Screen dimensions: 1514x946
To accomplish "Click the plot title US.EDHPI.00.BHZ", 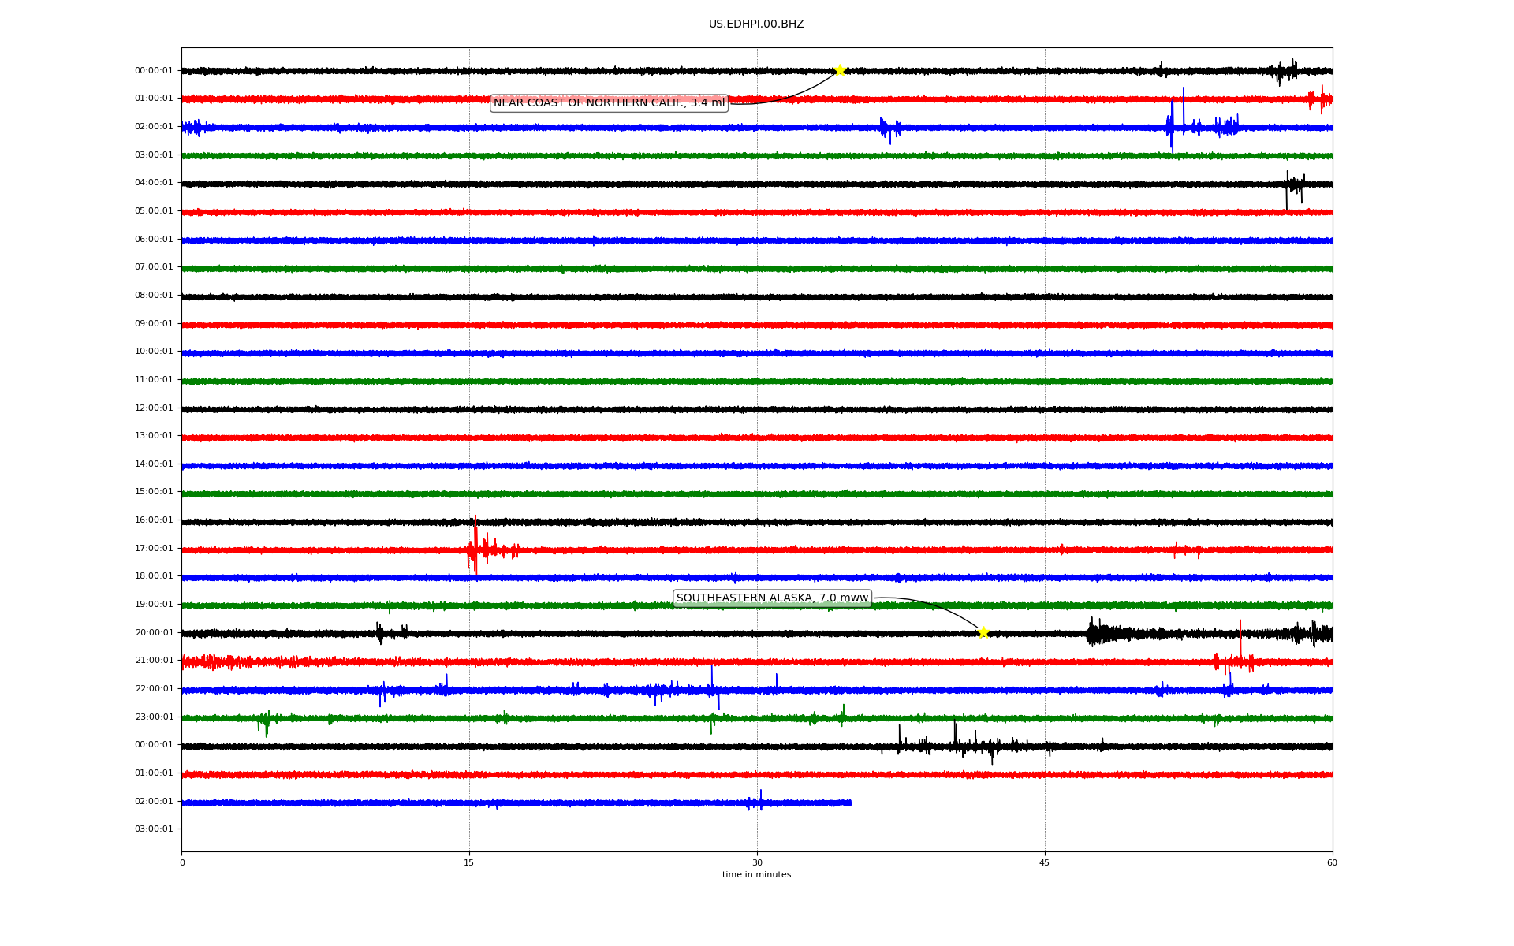I will pyautogui.click(x=756, y=24).
